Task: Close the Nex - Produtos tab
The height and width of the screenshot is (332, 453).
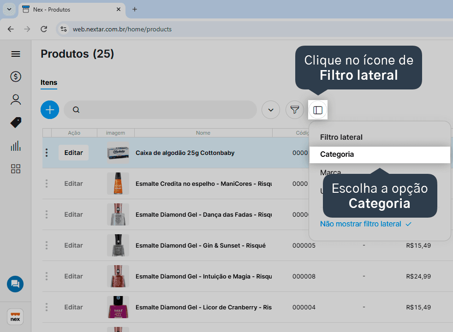Action: click(x=119, y=9)
